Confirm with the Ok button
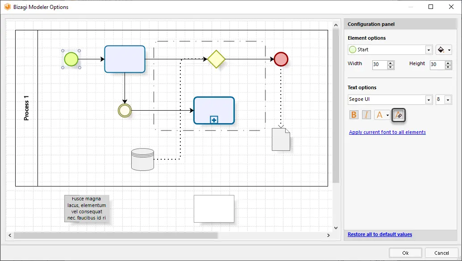462x261 pixels. 405,253
